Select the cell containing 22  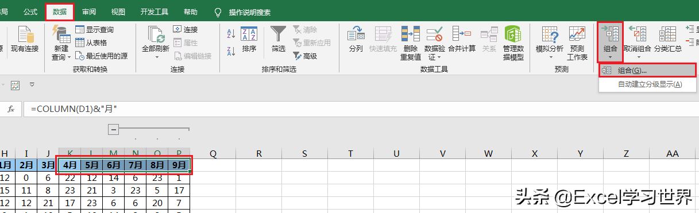(69, 178)
